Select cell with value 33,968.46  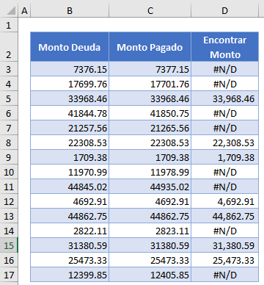click(224, 98)
